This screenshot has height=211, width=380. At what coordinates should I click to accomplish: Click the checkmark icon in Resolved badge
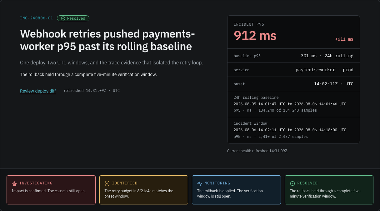pos(63,18)
